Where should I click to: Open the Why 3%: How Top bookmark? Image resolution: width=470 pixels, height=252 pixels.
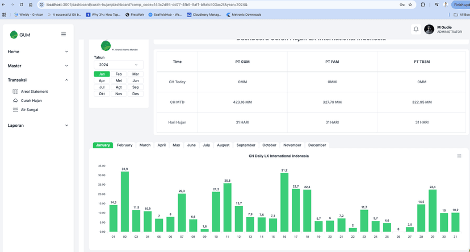pos(103,14)
